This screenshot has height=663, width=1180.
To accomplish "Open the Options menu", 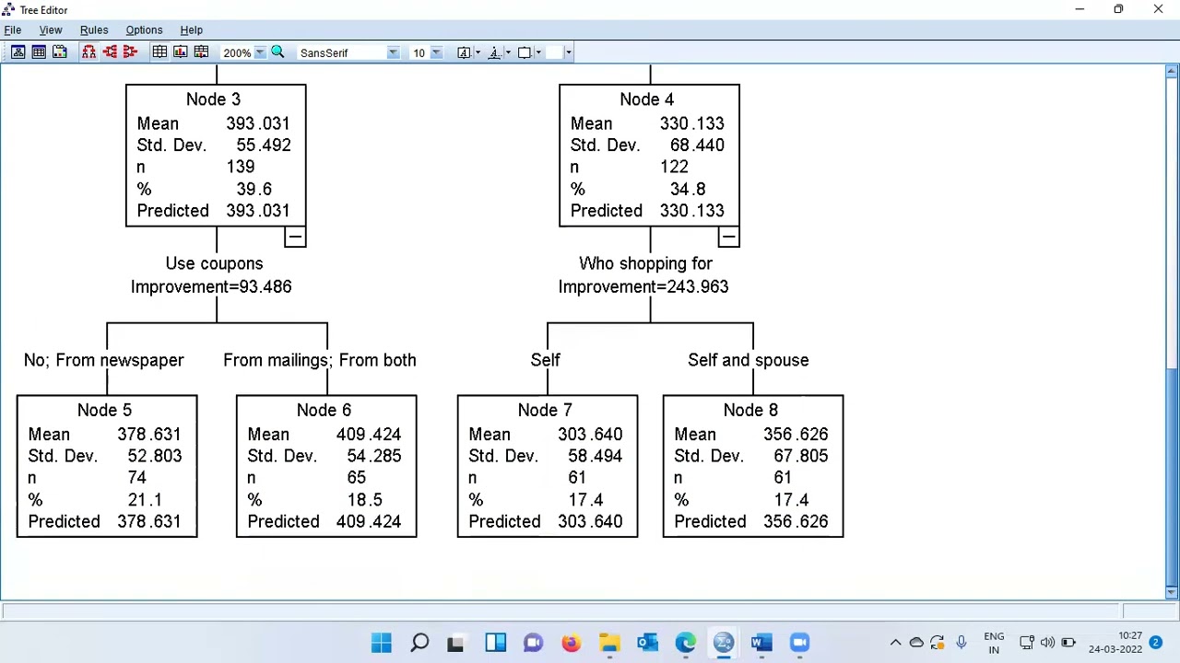I will pyautogui.click(x=144, y=29).
